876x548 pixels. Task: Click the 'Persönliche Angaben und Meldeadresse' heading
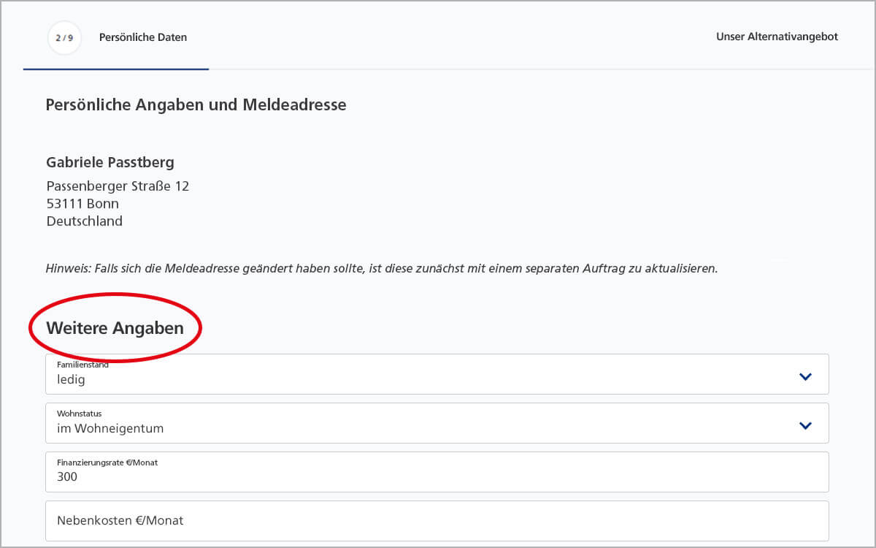tap(196, 105)
